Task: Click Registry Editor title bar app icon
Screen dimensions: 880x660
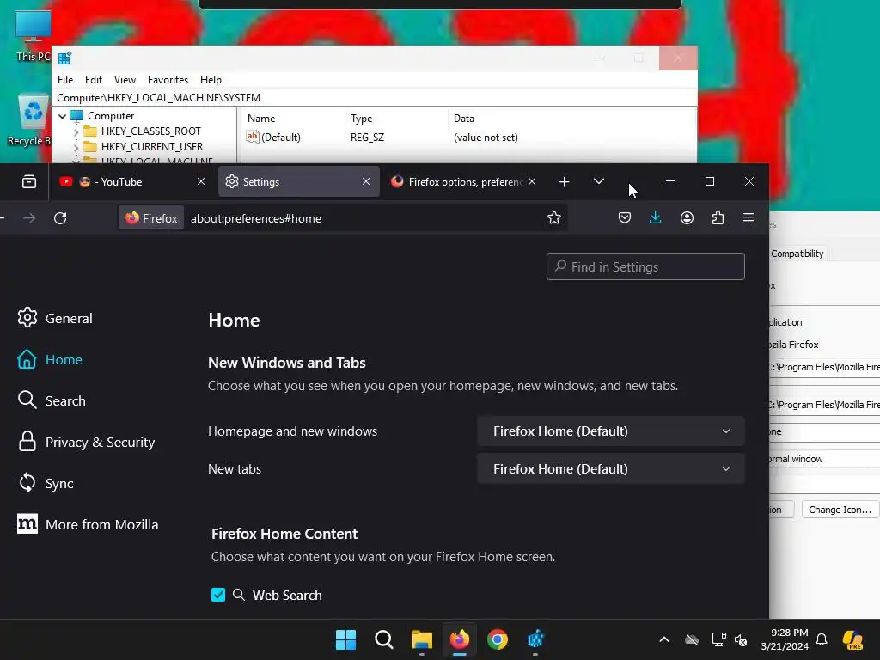Action: (64, 58)
